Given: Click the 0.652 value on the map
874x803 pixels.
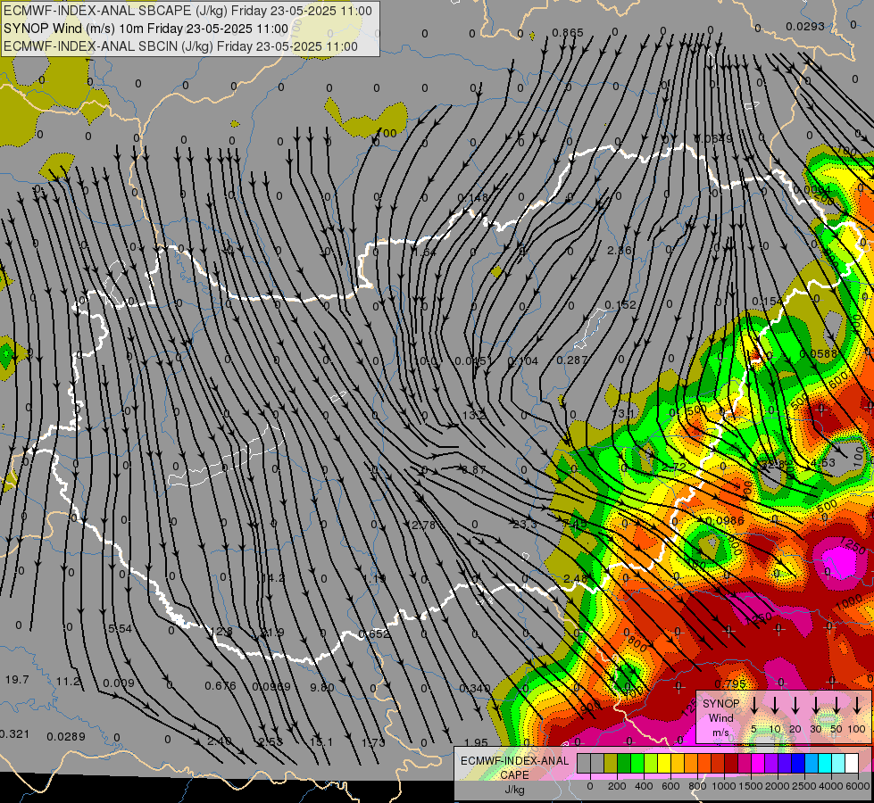Looking at the screenshot, I should (374, 633).
